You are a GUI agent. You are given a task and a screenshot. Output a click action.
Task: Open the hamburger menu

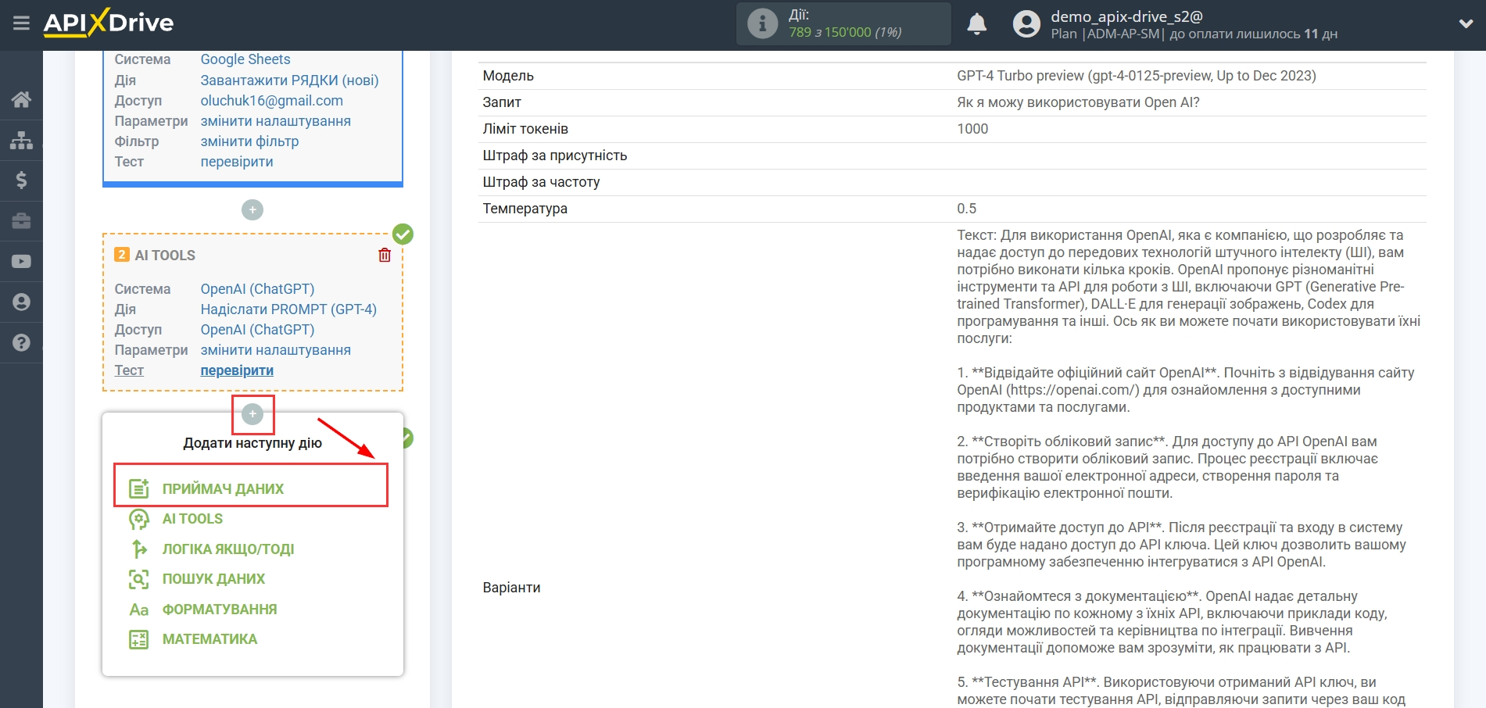[x=21, y=23]
